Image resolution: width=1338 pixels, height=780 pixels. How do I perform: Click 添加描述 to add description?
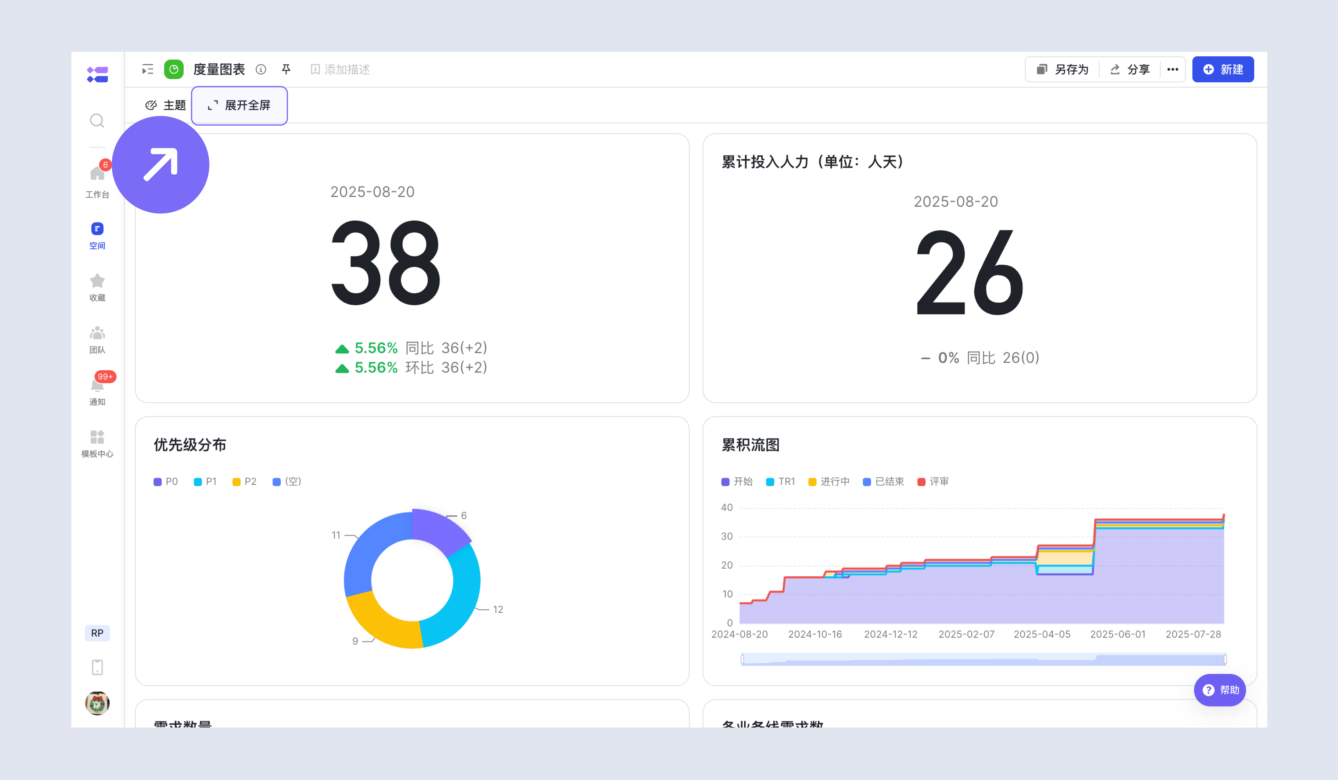point(340,70)
